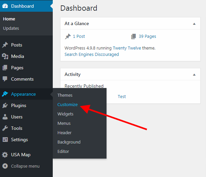The width and height of the screenshot is (206, 177).
Task: Click the Users person icon
Action: pos(5,117)
